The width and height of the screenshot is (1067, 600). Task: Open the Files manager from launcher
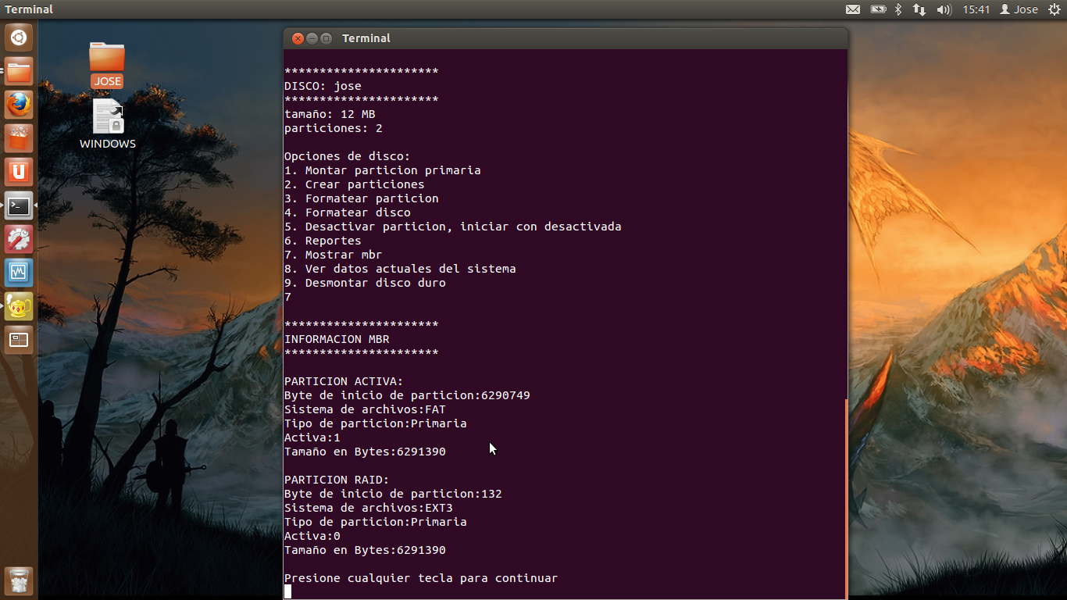[x=19, y=72]
